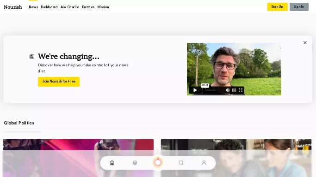Open the News menu item

click(x=33, y=7)
